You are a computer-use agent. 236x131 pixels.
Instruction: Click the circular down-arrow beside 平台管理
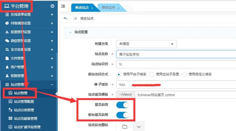pyautogui.click(x=52, y=6)
